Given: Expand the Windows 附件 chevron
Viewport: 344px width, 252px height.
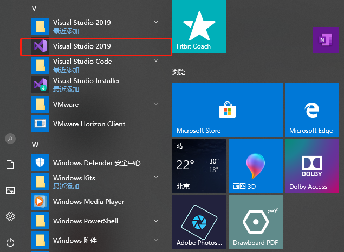Looking at the screenshot, I should click(156, 240).
